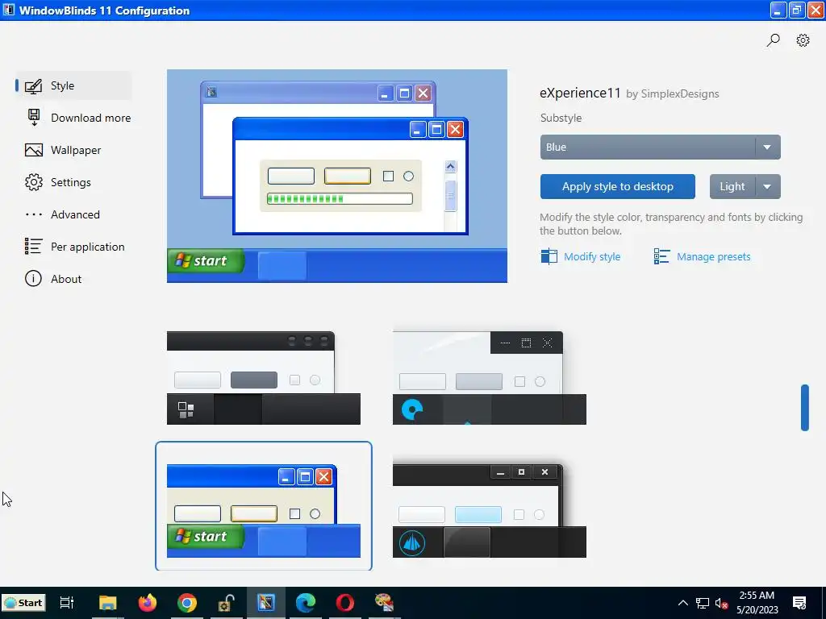826x619 pixels.
Task: Select the dark style thumbnail with ship logo
Action: pos(490,510)
